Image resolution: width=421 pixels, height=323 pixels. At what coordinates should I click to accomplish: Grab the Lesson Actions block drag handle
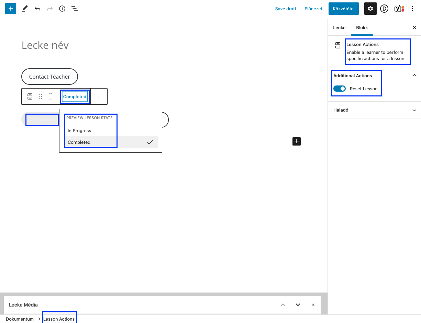tap(40, 96)
